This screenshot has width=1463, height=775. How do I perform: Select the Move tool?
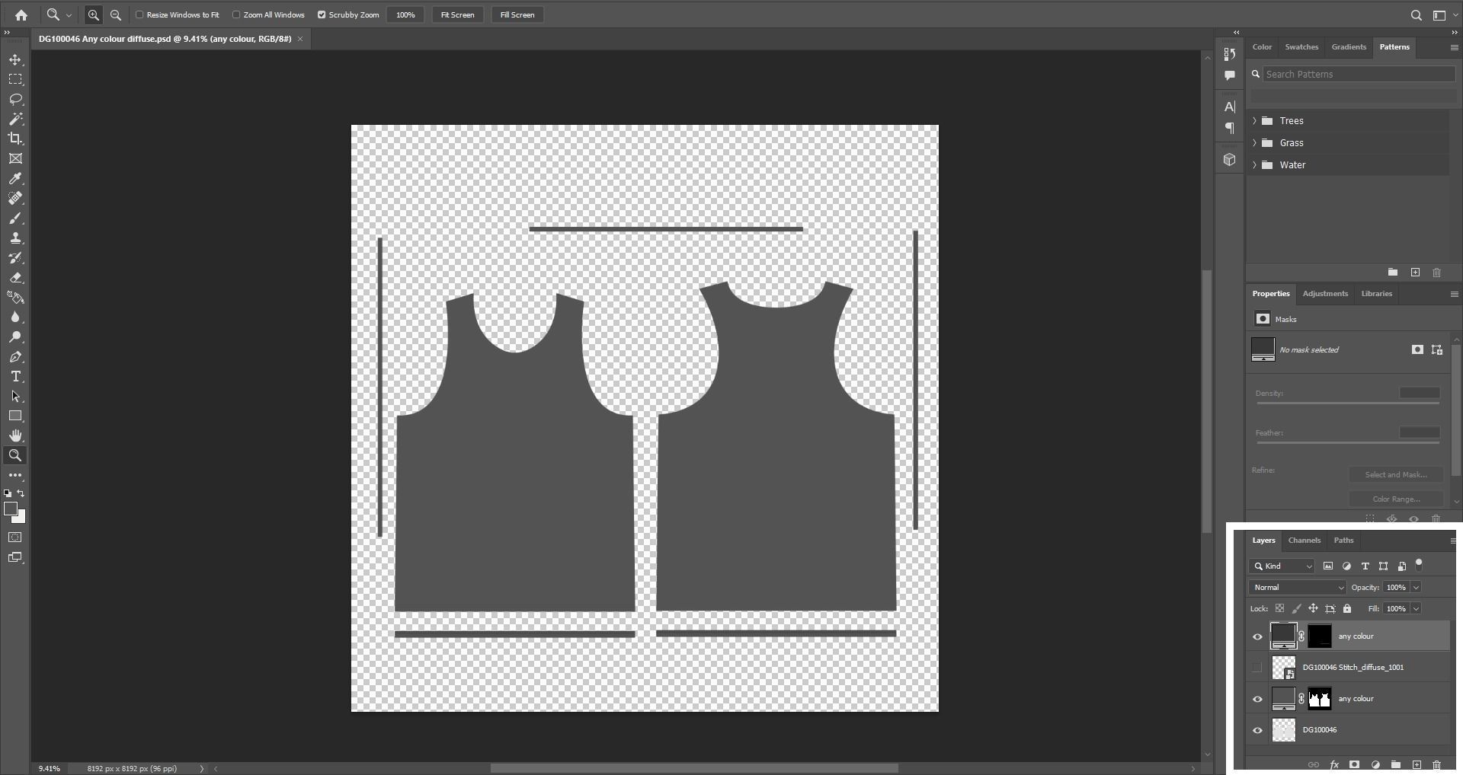tap(15, 59)
